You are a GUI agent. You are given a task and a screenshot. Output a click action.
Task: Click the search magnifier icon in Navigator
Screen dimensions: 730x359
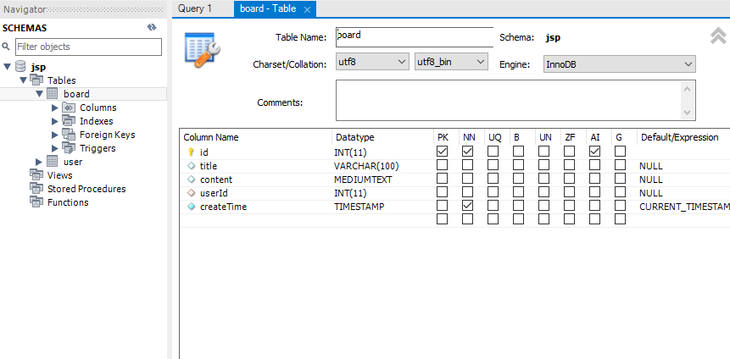[x=6, y=47]
